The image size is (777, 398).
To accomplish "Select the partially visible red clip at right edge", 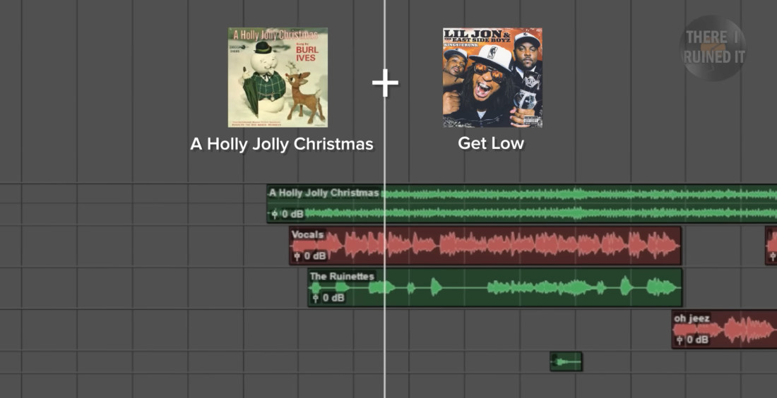I will point(771,246).
